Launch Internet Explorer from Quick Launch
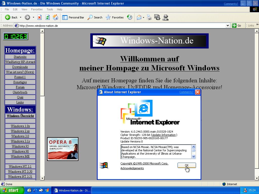 [x=35, y=190]
